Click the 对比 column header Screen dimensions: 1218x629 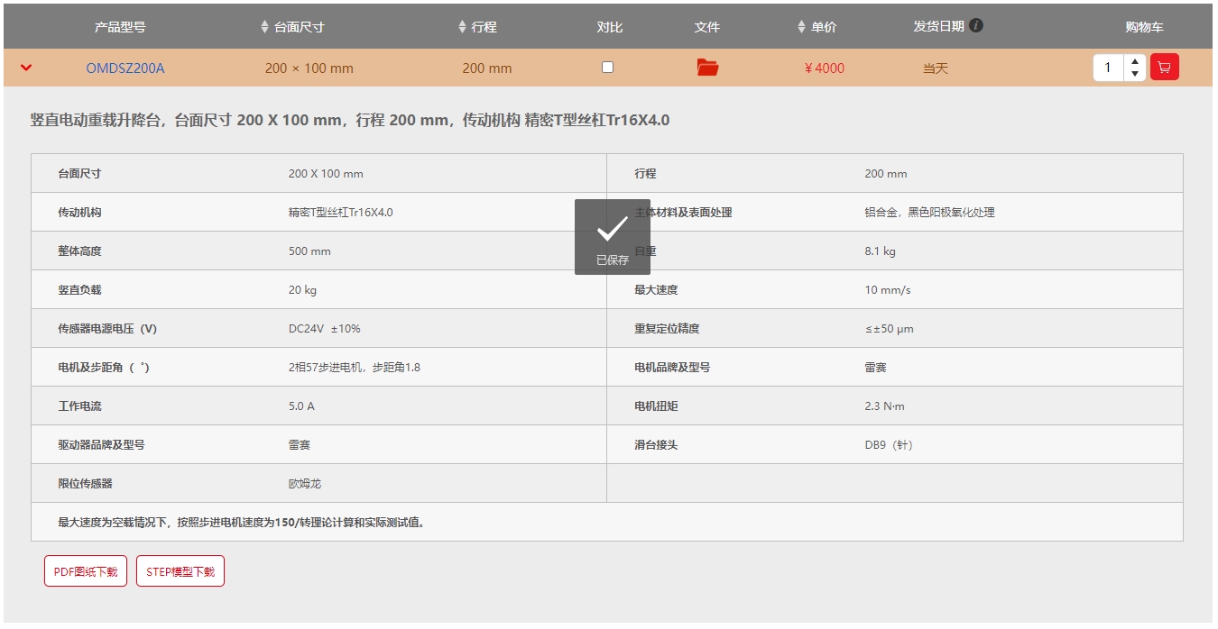(x=610, y=27)
